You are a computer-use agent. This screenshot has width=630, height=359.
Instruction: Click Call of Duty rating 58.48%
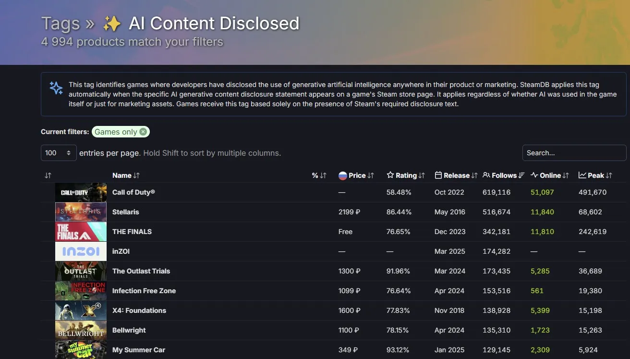(399, 192)
